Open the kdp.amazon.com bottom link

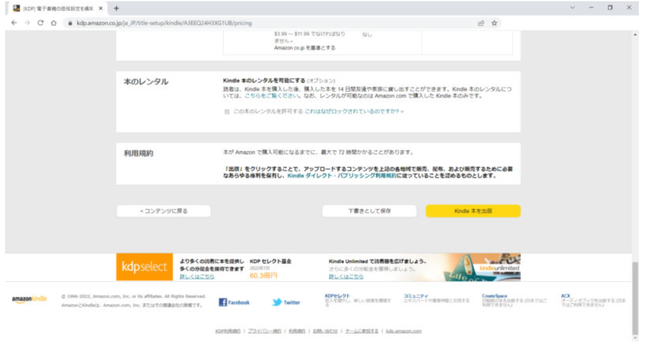point(404,331)
